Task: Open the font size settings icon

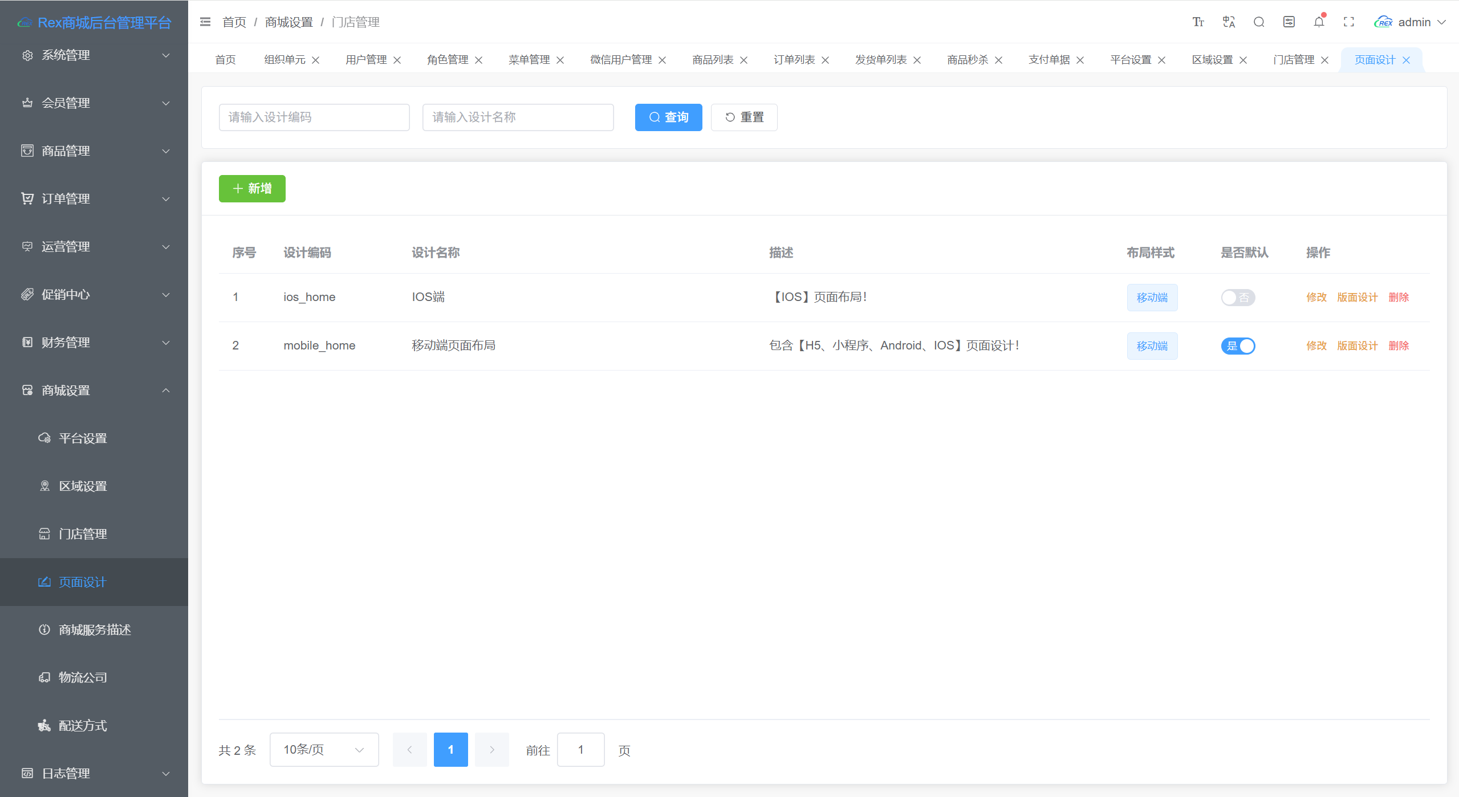Action: pyautogui.click(x=1198, y=22)
